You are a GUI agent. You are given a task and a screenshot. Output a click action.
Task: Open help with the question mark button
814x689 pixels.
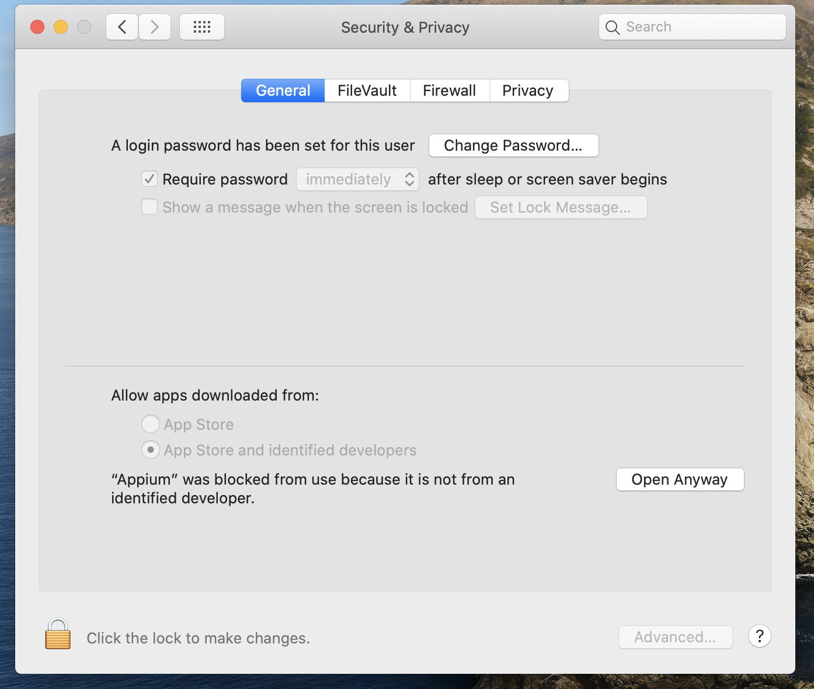click(760, 636)
